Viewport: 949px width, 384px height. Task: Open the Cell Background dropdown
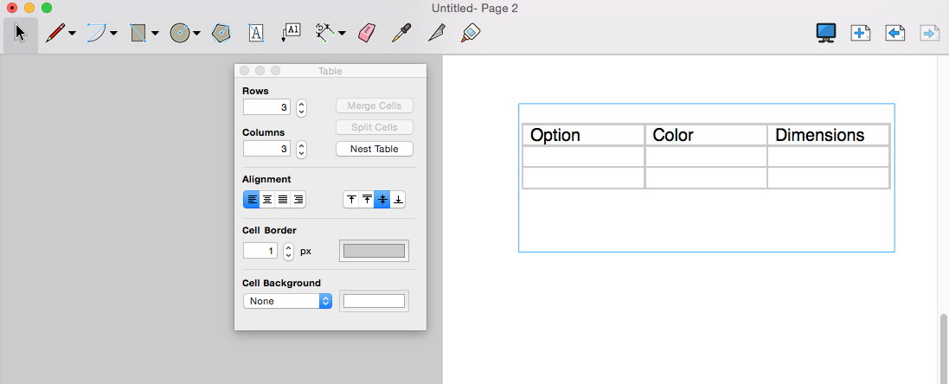[x=287, y=301]
